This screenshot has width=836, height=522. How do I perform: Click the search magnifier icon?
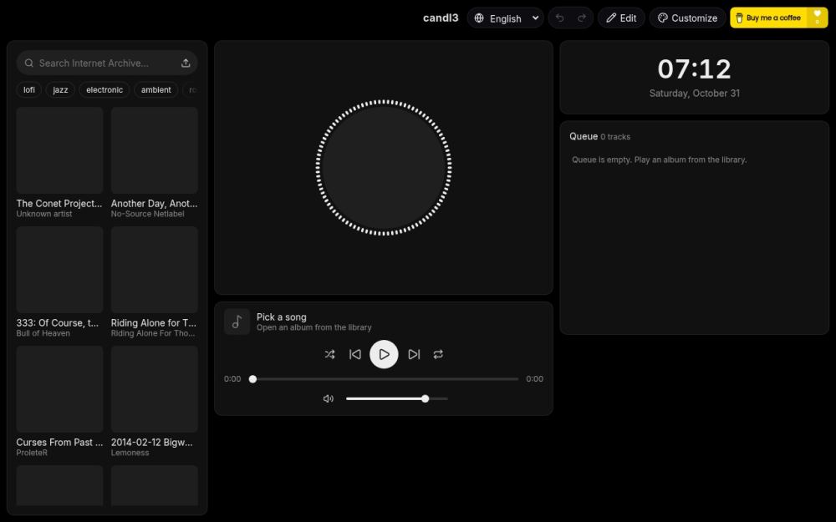click(x=28, y=63)
